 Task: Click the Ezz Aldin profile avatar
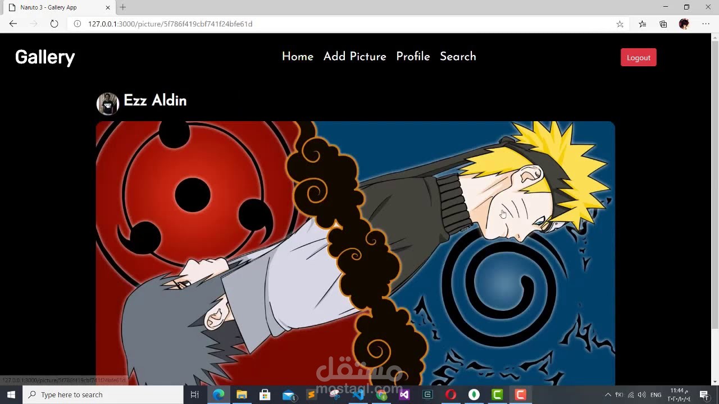pyautogui.click(x=108, y=103)
